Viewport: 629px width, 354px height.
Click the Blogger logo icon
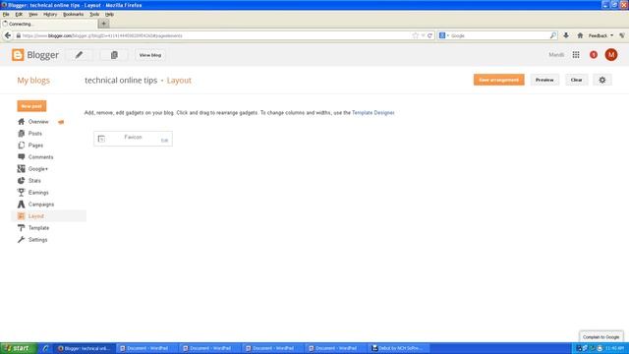tap(18, 55)
